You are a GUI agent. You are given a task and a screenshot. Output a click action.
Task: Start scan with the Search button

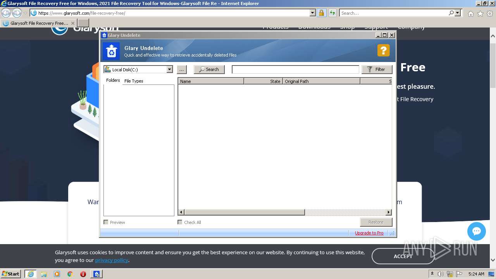coord(209,69)
